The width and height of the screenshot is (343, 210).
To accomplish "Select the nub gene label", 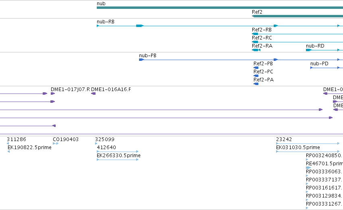I will (101, 4).
